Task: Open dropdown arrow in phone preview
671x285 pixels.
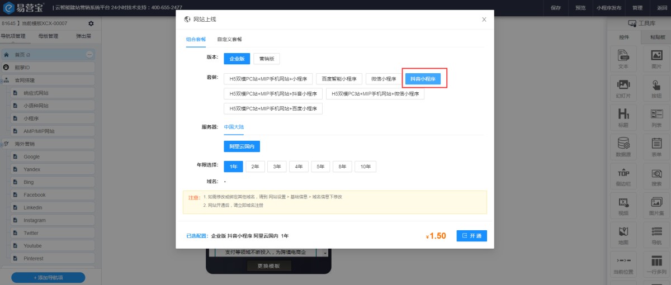Action: pyautogui.click(x=325, y=253)
